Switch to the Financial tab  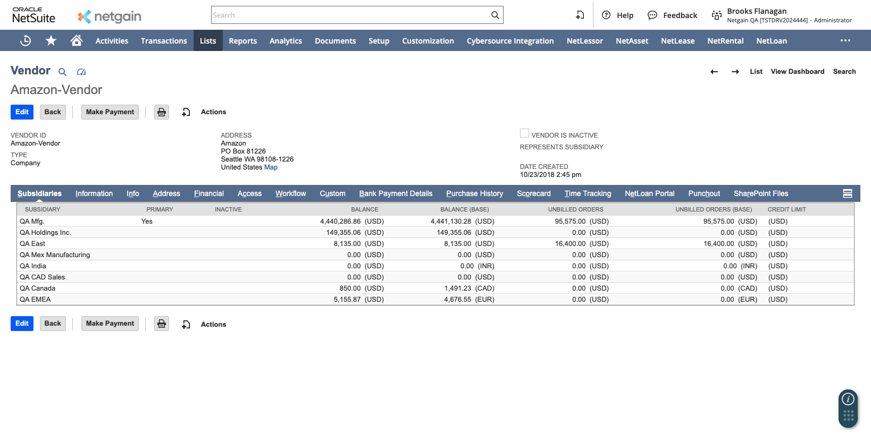208,194
